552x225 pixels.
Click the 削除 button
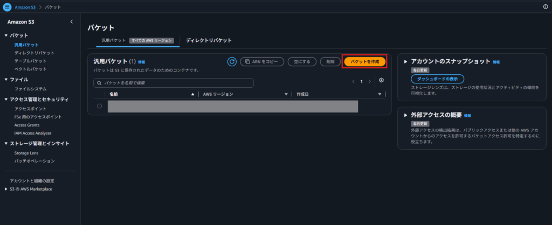330,61
